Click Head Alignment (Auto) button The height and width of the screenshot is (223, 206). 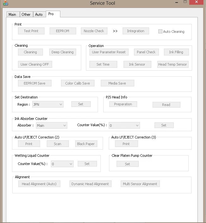[x=39, y=184]
